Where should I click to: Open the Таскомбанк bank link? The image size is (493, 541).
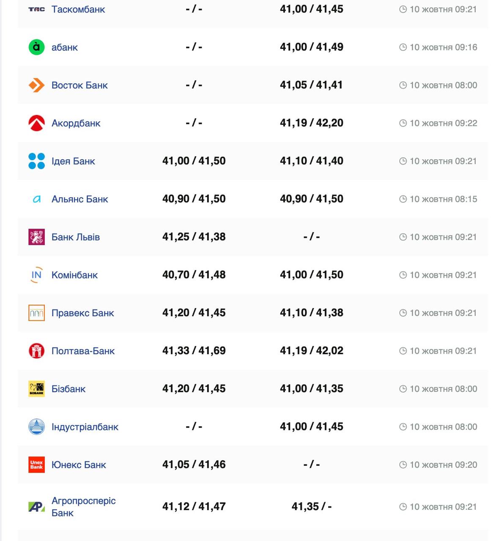[78, 9]
